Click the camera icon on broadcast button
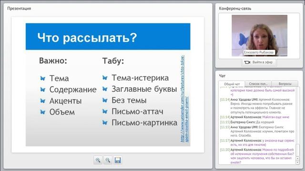 coord(247,62)
